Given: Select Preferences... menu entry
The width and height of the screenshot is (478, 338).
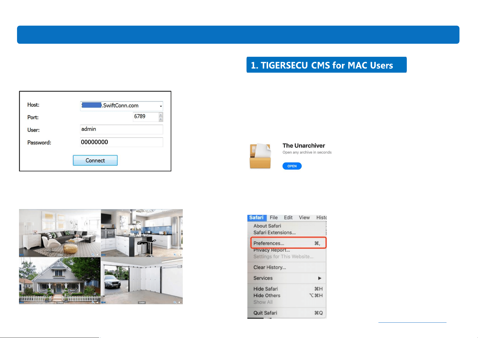Looking at the screenshot, I should click(288, 243).
